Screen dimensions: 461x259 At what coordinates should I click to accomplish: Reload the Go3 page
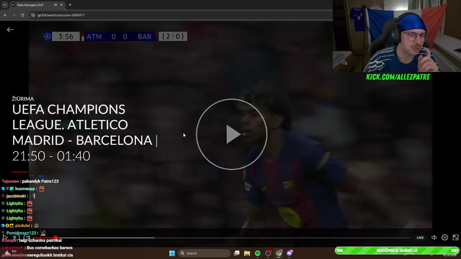tap(22, 15)
